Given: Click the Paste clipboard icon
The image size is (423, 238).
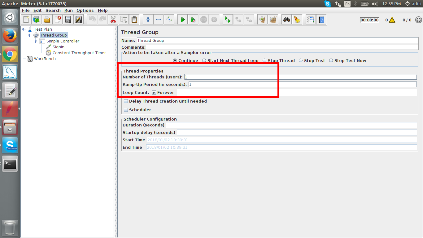Looking at the screenshot, I should tap(134, 20).
